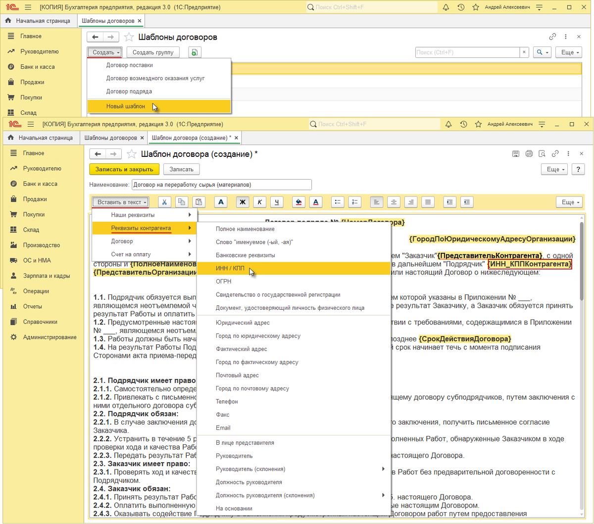Select Договор поставки in back window menu
This screenshot has width=594, height=524.
tap(159, 65)
